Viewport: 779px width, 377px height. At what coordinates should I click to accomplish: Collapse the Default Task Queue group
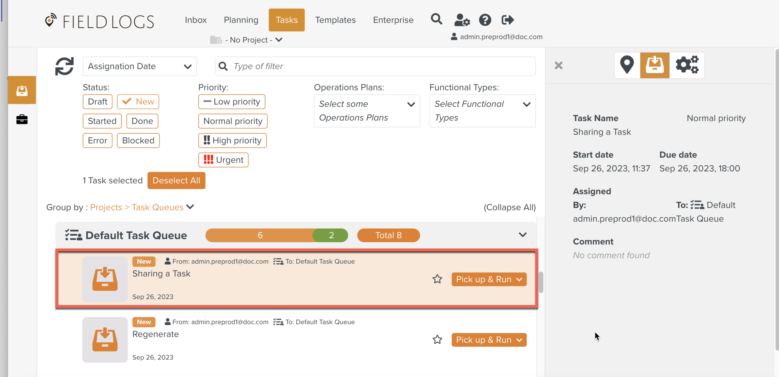point(523,235)
